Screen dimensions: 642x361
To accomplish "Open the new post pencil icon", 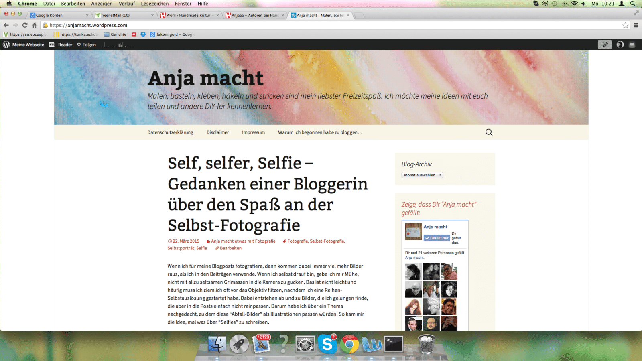I will [x=605, y=45].
